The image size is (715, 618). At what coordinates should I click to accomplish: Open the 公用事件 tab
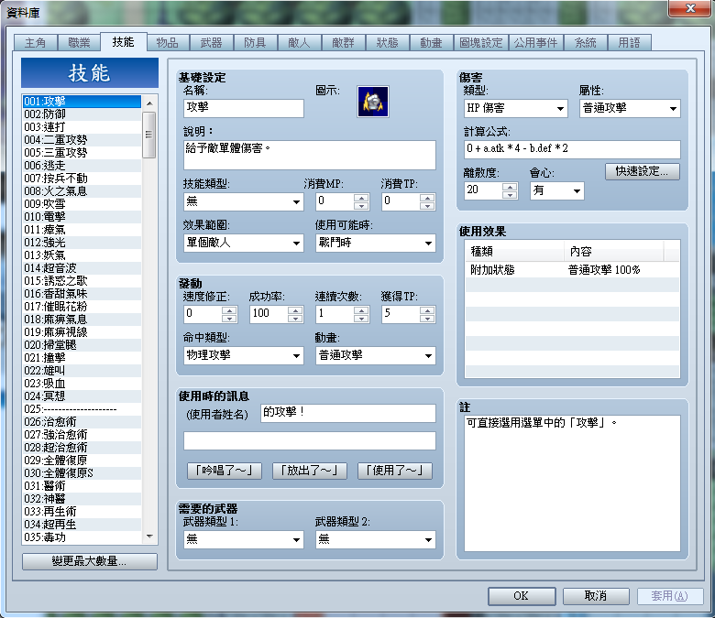[x=536, y=43]
